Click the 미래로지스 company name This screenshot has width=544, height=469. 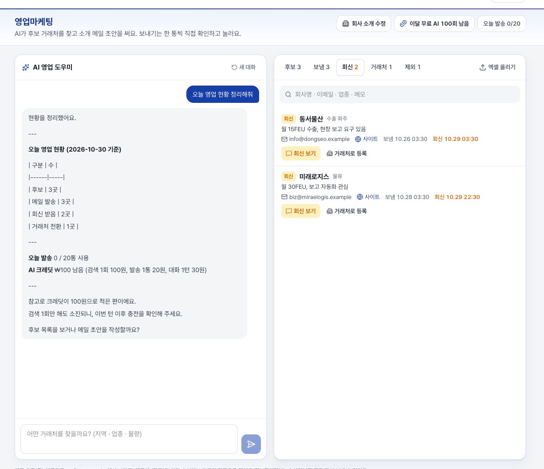tap(314, 176)
